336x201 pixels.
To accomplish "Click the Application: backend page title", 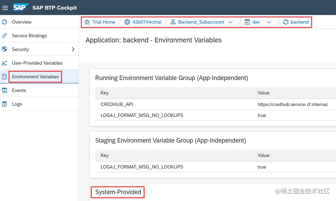I will point(154,40).
